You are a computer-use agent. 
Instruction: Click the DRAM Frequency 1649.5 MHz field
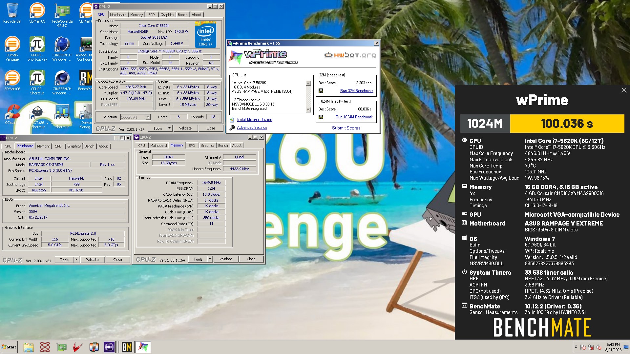point(211,183)
